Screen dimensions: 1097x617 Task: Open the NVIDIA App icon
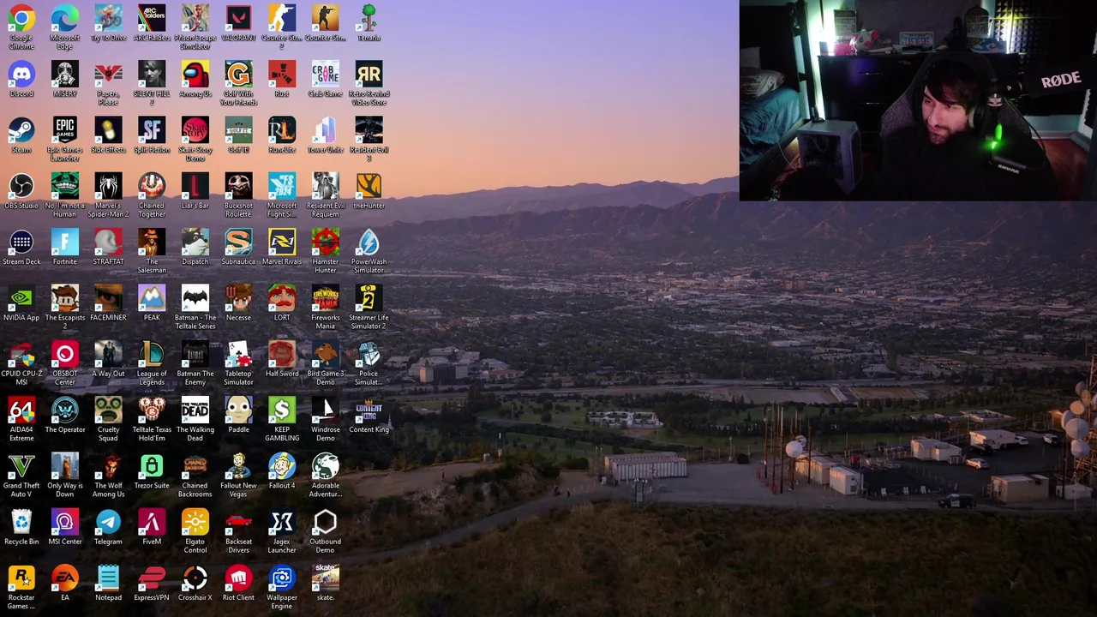coord(21,298)
